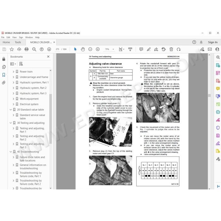This screenshot has height=221, width=221.
Task: Click the page number field
Action: point(57,49)
